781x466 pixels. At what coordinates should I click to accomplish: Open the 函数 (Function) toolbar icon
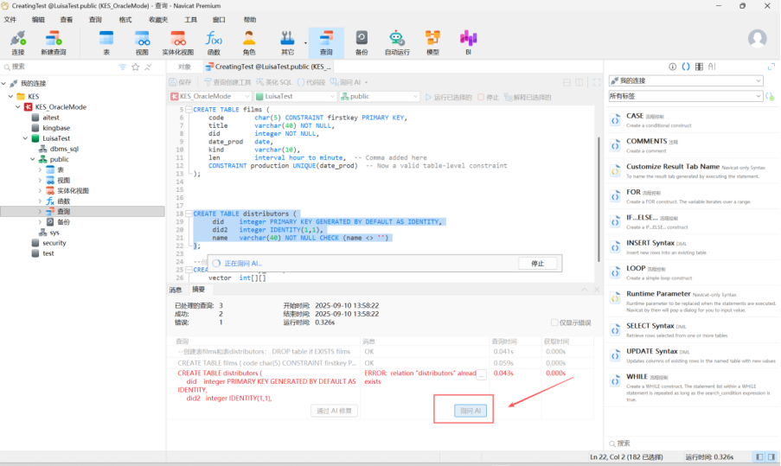[x=214, y=41]
